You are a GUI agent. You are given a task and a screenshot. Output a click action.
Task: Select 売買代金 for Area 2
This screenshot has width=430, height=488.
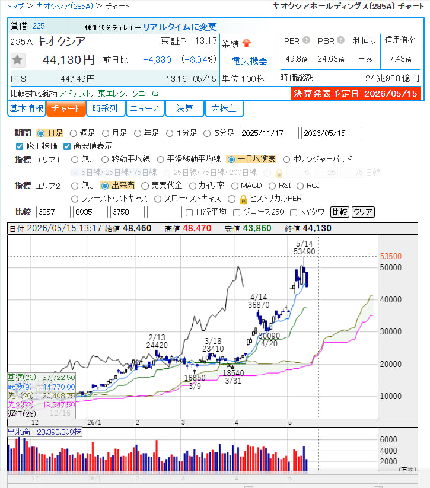(145, 186)
